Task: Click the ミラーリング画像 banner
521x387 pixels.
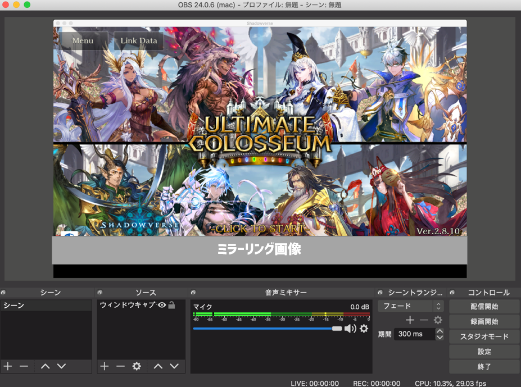Action: [259, 249]
